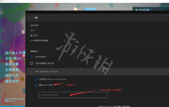
Task: Open 制作人员 in the ARK game menu
Action: tap(12, 75)
